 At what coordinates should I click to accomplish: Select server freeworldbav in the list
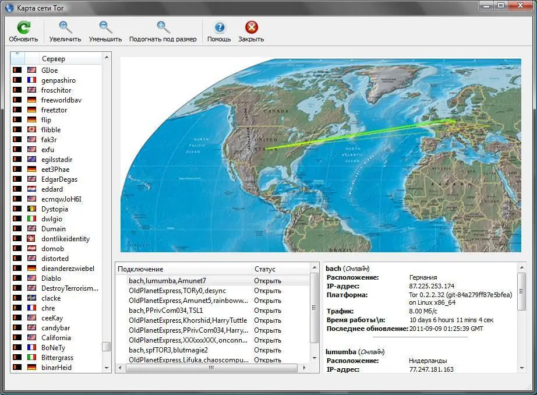pos(61,100)
